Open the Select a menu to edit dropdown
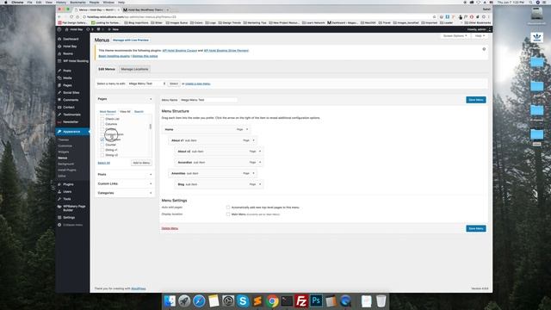The image size is (551, 310). [147, 84]
